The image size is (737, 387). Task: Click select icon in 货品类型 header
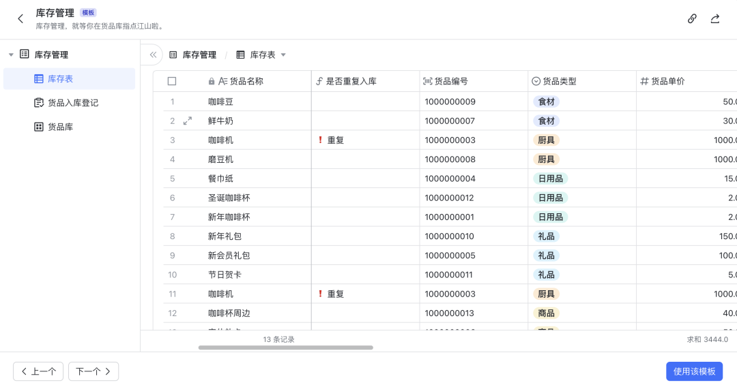pos(536,81)
